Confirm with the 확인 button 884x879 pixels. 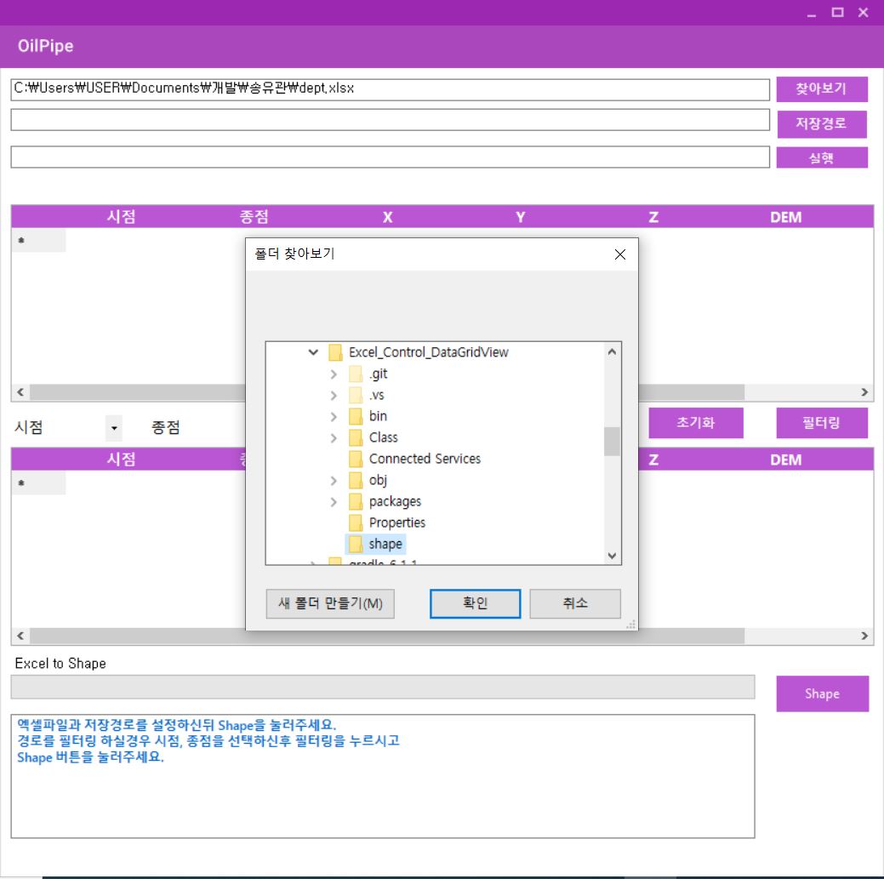click(x=475, y=604)
